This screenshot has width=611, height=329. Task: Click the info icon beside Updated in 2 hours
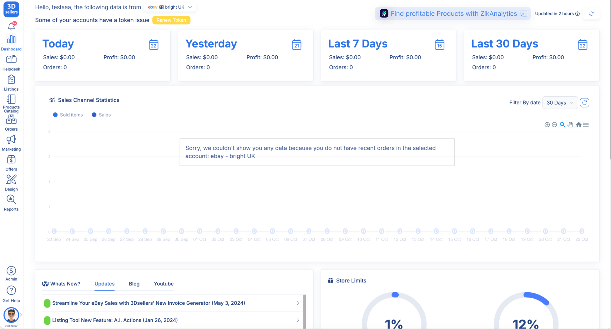[x=577, y=14]
